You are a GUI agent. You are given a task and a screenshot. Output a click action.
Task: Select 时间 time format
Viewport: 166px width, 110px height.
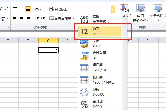click(x=100, y=92)
